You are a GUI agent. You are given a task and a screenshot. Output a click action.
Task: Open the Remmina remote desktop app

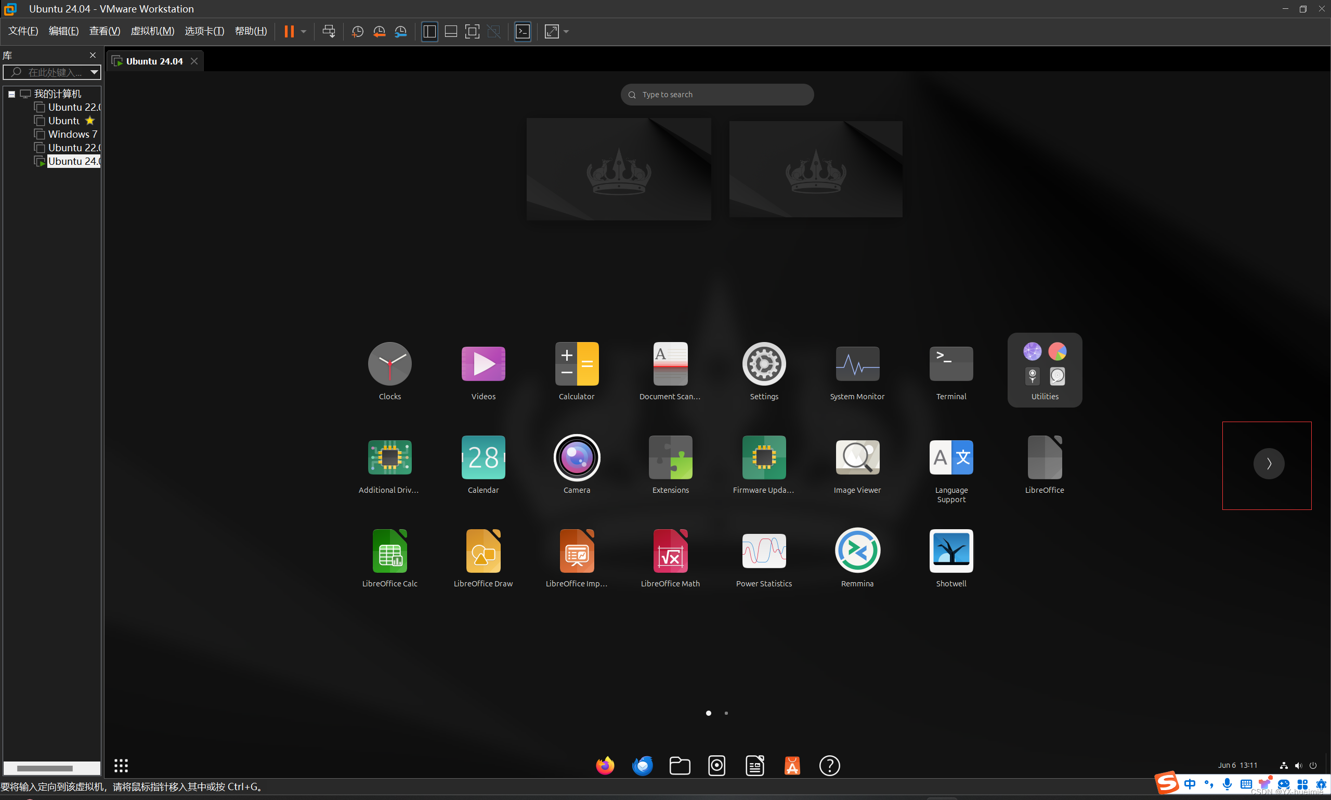click(x=857, y=550)
